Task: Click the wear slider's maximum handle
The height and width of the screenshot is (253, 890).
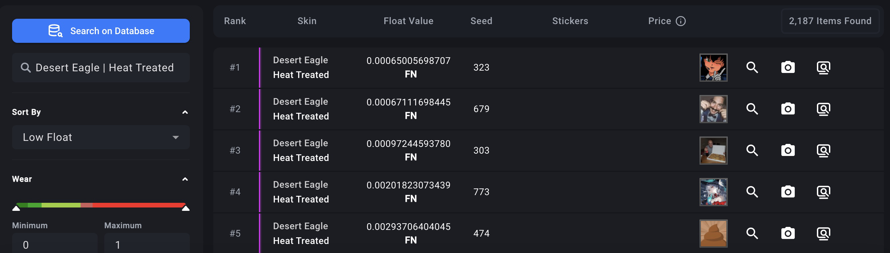Action: pos(185,208)
